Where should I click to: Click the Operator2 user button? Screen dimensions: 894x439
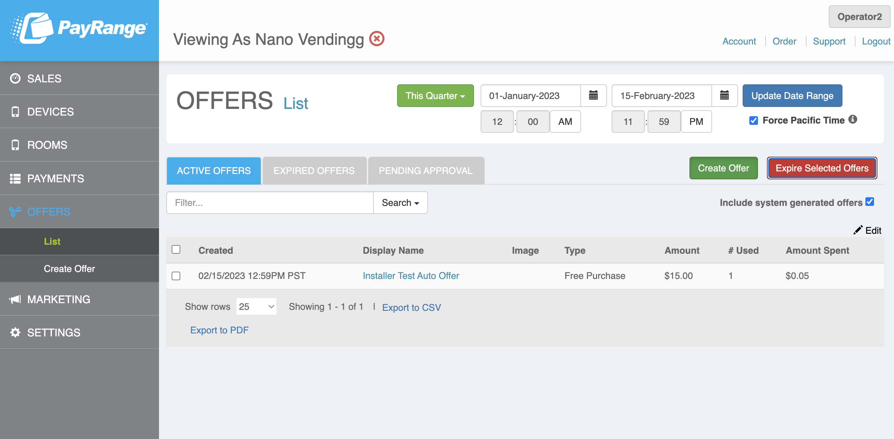860,17
